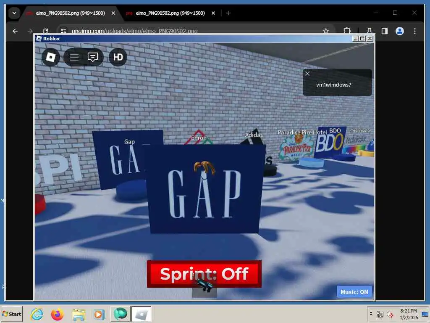The height and width of the screenshot is (323, 430).
Task: Switch to the first elmo_PNG90502.png tab
Action: 70,13
